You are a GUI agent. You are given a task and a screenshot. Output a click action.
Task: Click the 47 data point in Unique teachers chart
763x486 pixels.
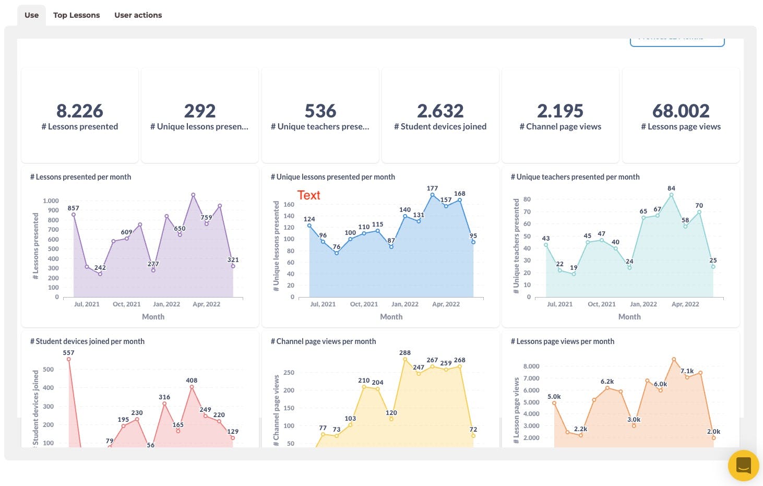tap(602, 240)
